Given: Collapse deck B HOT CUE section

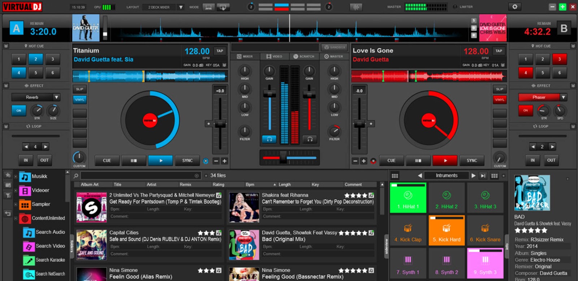Looking at the screenshot, I should (573, 46).
